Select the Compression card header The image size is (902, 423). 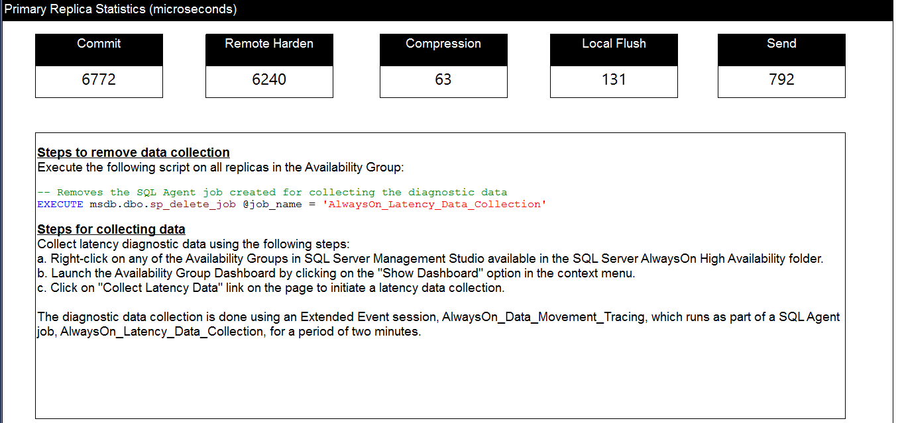[443, 44]
